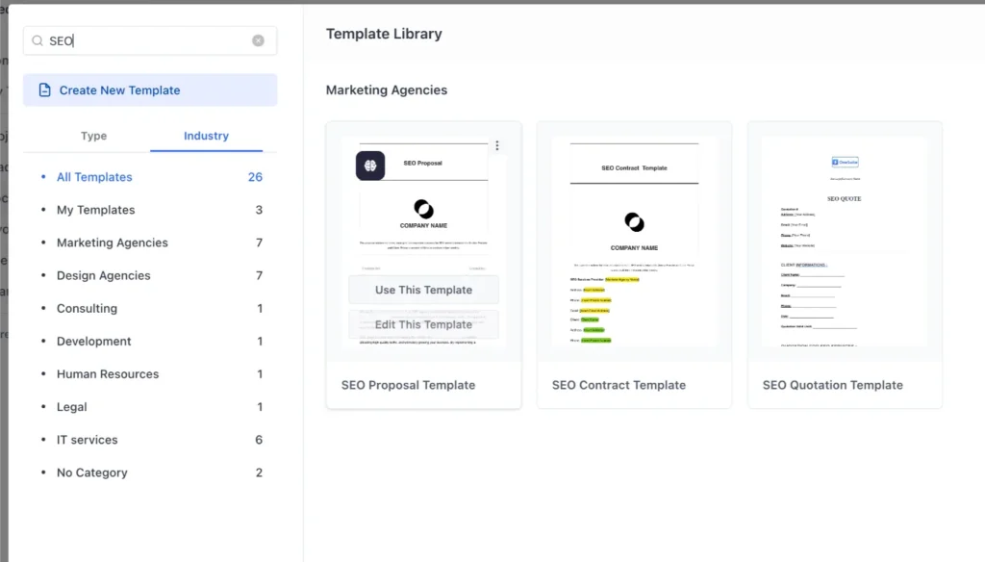Click the clear search X icon

click(x=258, y=40)
